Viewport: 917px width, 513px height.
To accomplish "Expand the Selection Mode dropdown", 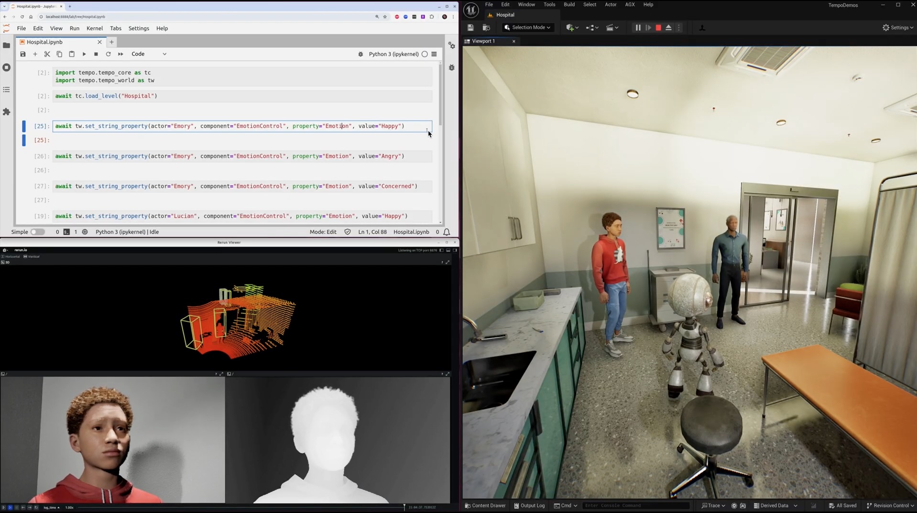I will pos(528,28).
